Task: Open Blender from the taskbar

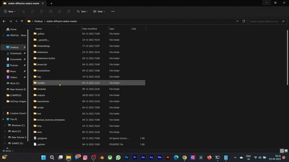Action: click(x=102, y=157)
